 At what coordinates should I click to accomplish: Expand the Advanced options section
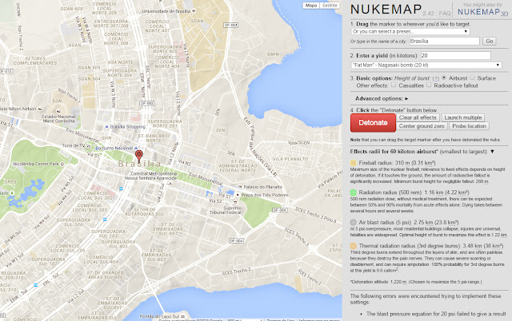(382, 98)
